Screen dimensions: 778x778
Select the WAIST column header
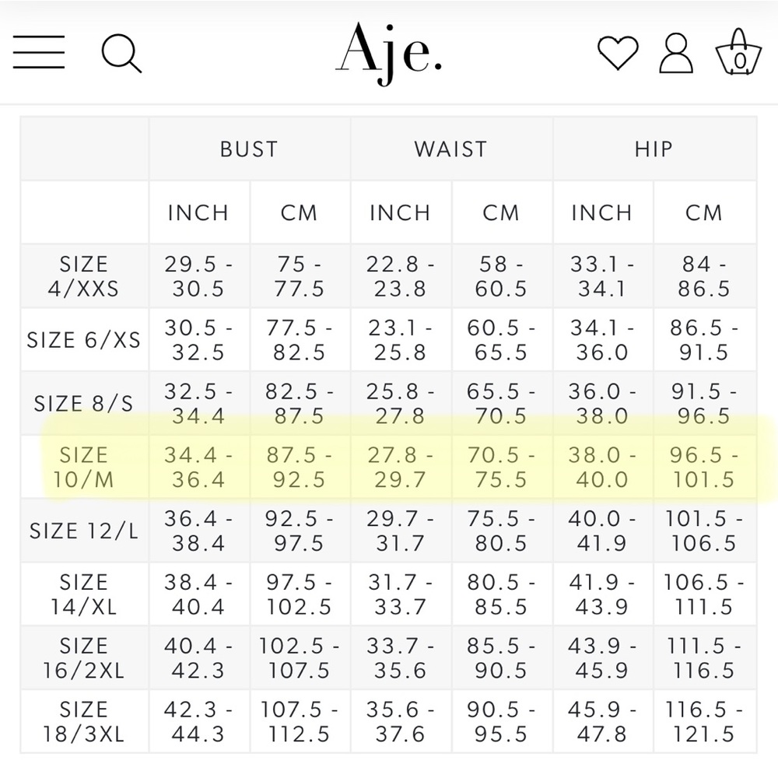pos(451,149)
